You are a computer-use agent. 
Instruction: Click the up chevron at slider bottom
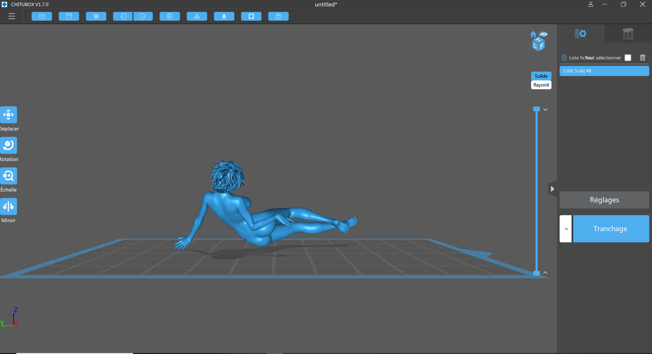pos(545,273)
